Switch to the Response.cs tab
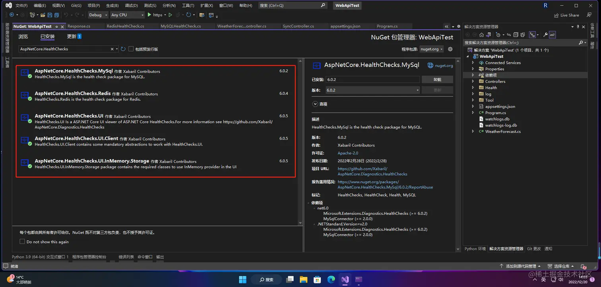Viewport: 601px width, 287px height. point(79,26)
